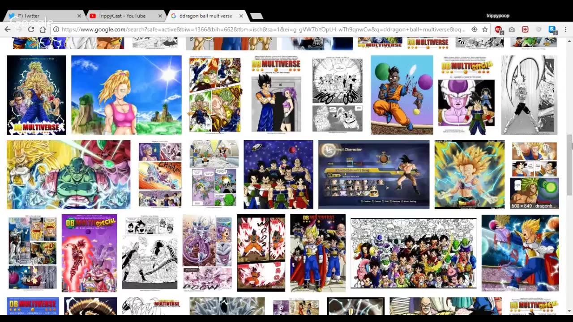Open a new tab with the new-tab button
The width and height of the screenshot is (573, 322).
(x=257, y=16)
